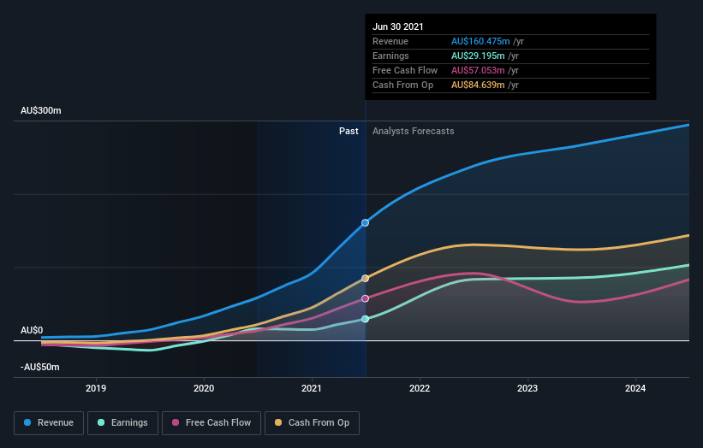Click the 2021 x-axis label
Viewport: 703px width, 448px height.
312,388
